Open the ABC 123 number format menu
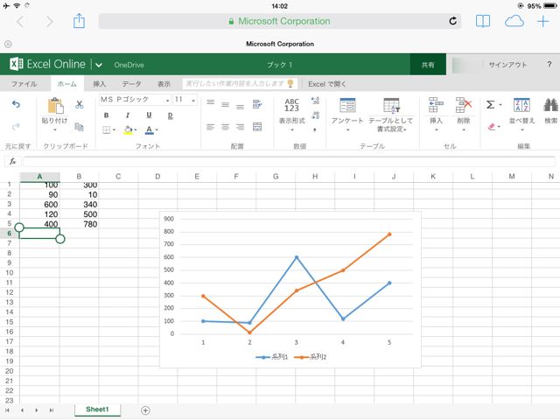The height and width of the screenshot is (420, 560). (291, 115)
